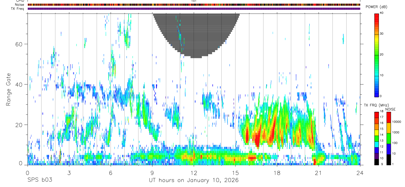The height and width of the screenshot is (187, 405).
Task: Click x-axis tick label '6'
Action: click(110, 173)
